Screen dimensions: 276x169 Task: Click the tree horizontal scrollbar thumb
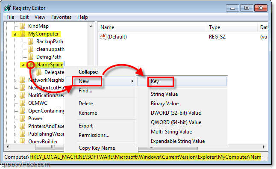click(50, 147)
